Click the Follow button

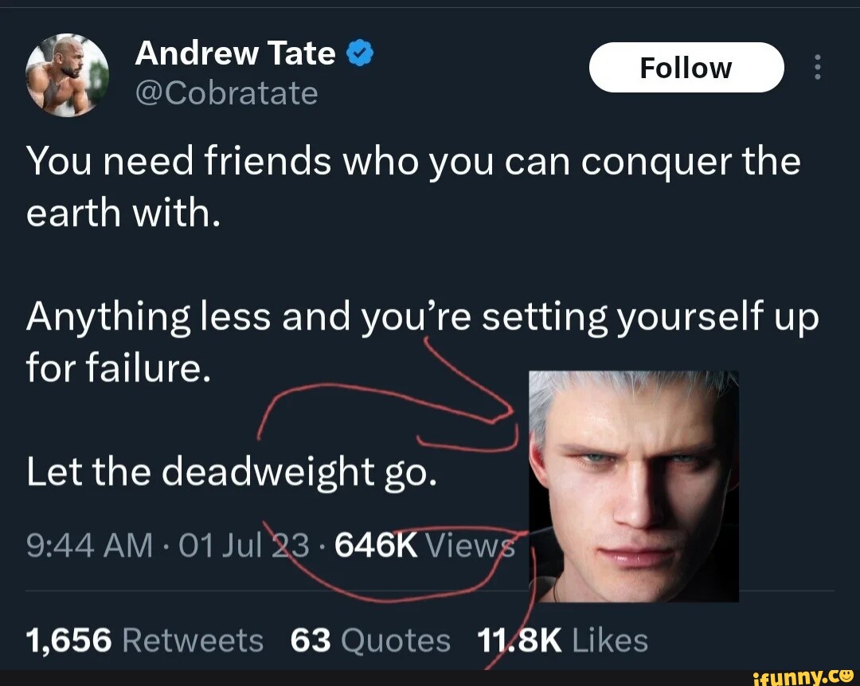(x=686, y=68)
